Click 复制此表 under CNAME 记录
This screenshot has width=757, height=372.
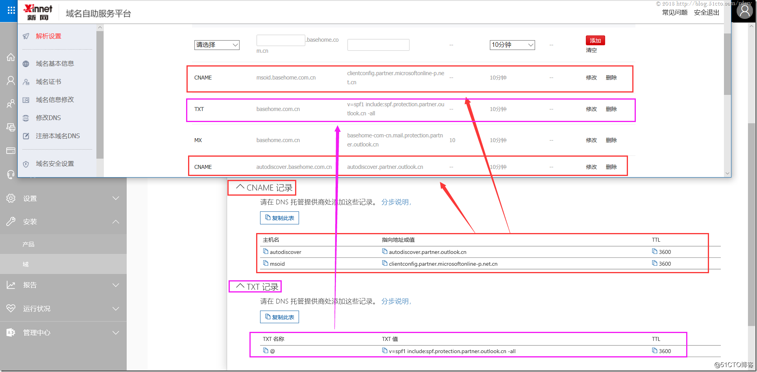279,218
